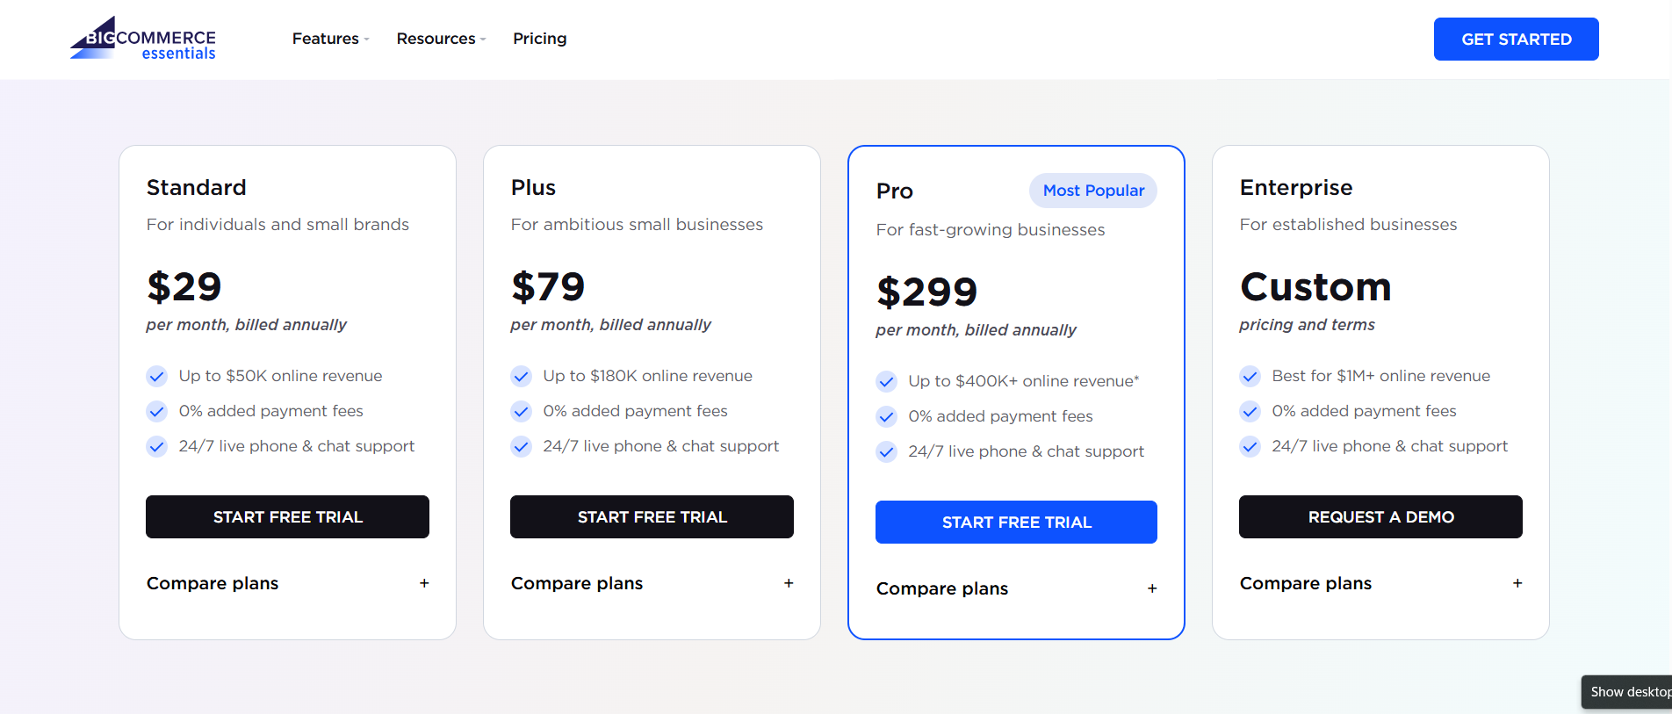1672x714 pixels.
Task: Open the Features dropdown menu
Action: [329, 39]
